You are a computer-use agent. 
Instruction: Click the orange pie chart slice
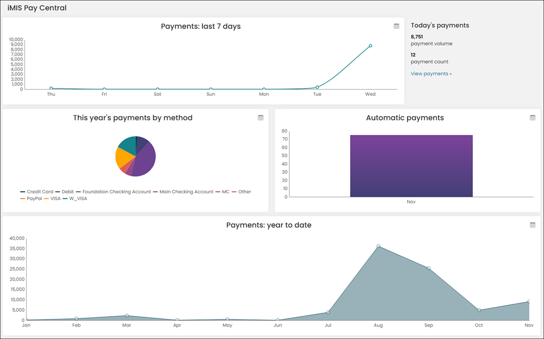click(x=123, y=158)
